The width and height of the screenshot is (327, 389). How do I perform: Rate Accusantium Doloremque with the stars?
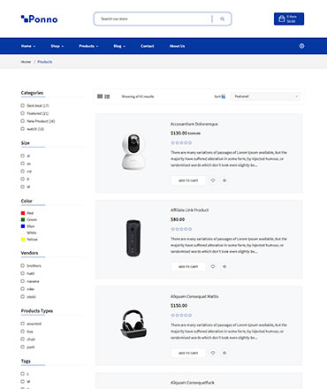click(x=181, y=142)
